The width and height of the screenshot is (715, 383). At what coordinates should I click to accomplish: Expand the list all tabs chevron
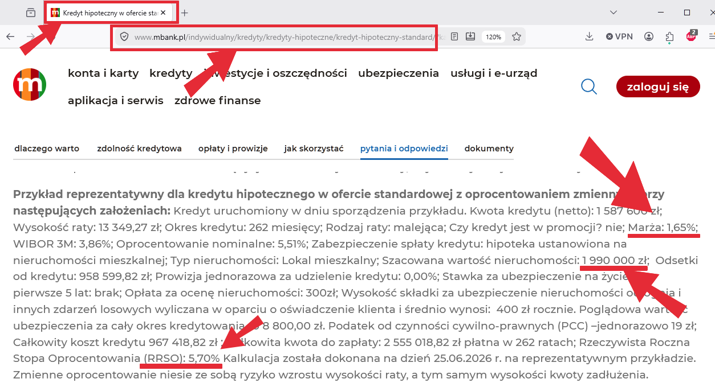point(614,13)
